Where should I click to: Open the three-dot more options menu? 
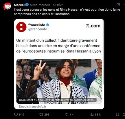point(124,5)
